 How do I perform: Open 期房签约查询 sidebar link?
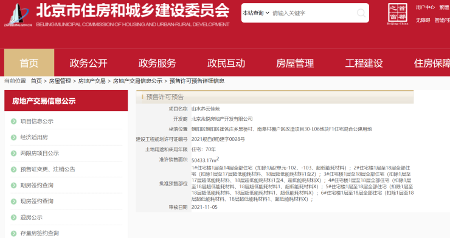(x=37, y=185)
